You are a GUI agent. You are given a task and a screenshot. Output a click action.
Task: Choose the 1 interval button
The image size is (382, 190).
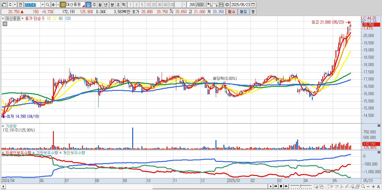tap(130, 5)
